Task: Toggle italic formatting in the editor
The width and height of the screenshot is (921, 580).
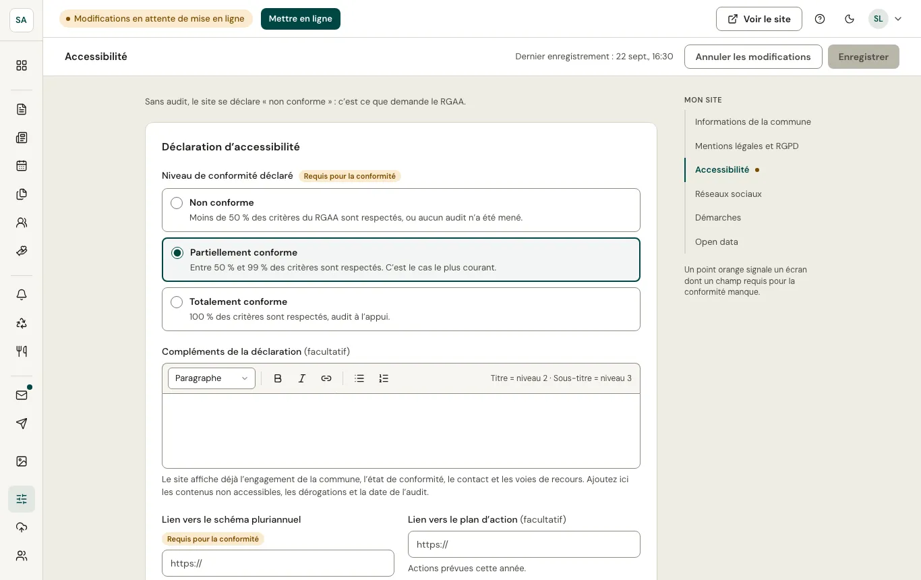Action: click(302, 378)
